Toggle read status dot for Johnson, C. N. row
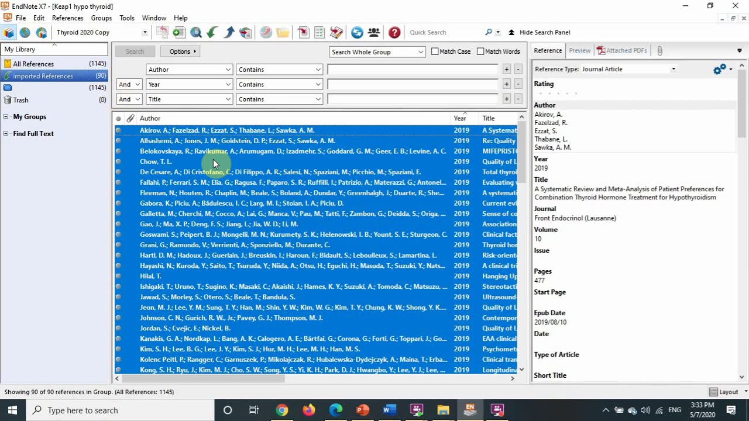This screenshot has height=421, width=749. coord(118,318)
